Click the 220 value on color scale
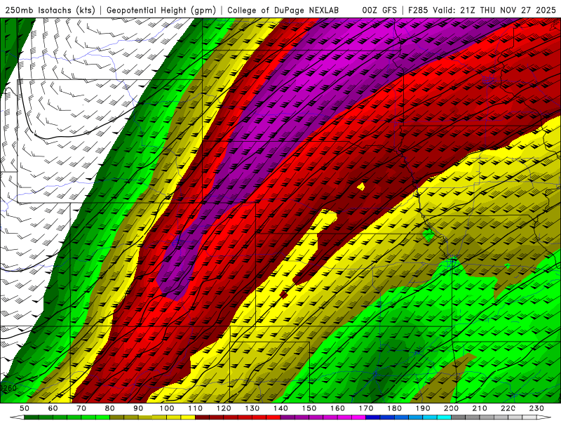Viewport: 561px width, 421px height. point(508,408)
